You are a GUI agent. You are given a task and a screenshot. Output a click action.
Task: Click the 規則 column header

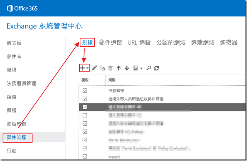point(112,80)
